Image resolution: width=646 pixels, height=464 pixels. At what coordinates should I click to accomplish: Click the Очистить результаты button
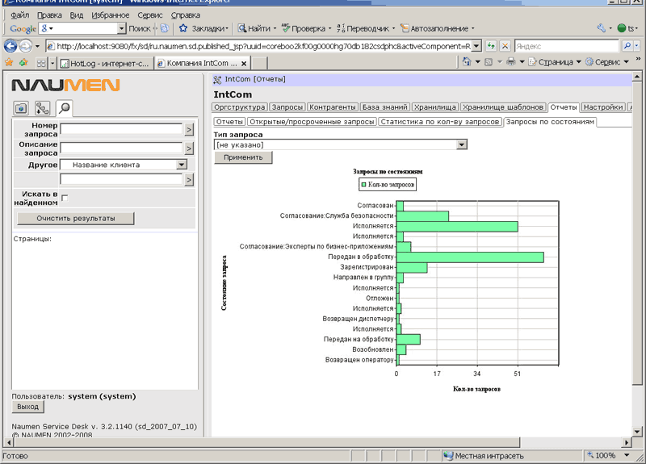click(76, 218)
